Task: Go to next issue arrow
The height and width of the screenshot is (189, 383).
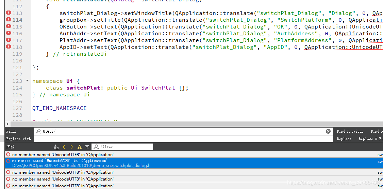Action: pos(71,147)
